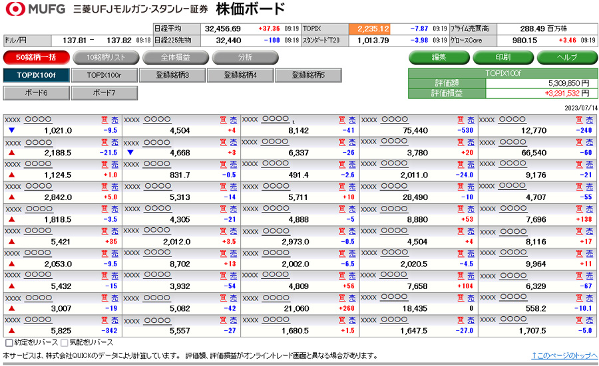Image resolution: width=599 pixels, height=366 pixels.
Task: Click the 印刷 print button
Action: (x=502, y=57)
